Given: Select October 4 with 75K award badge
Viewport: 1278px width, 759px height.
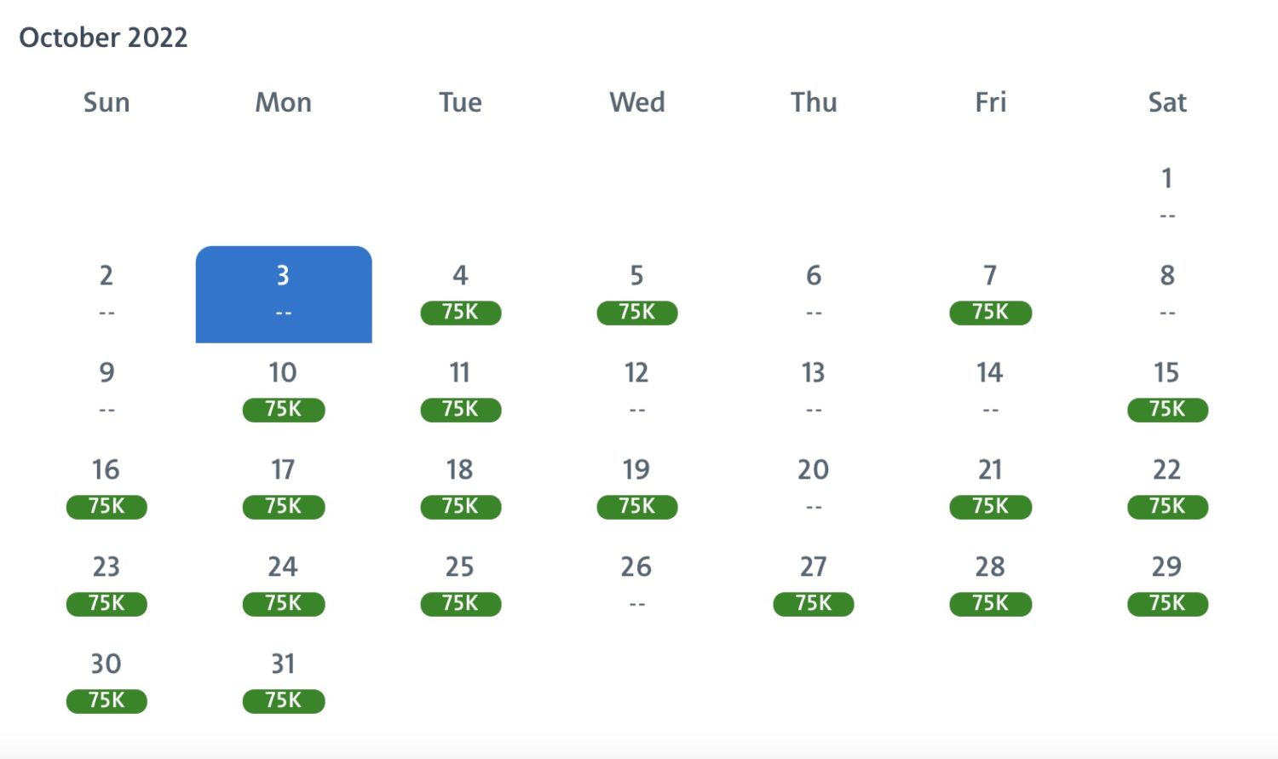Looking at the screenshot, I should (460, 294).
